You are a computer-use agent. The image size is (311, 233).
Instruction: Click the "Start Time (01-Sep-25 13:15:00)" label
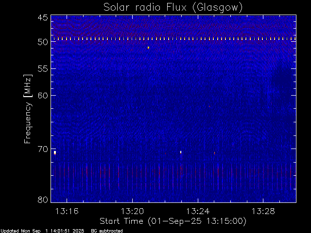point(173,221)
